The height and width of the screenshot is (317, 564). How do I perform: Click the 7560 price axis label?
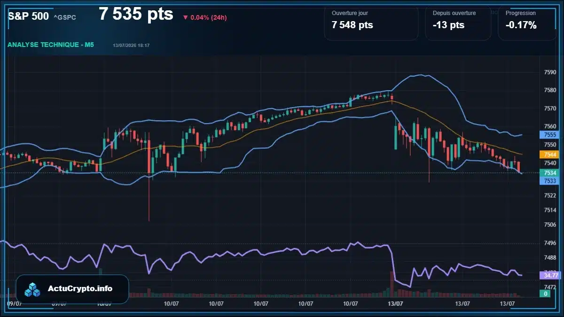click(550, 126)
